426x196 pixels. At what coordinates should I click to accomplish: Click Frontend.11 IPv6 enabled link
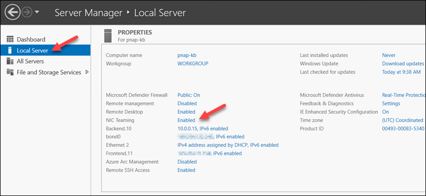pyautogui.click(x=210, y=154)
